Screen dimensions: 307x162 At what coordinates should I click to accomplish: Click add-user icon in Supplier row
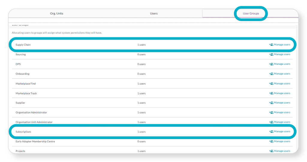[271, 103]
